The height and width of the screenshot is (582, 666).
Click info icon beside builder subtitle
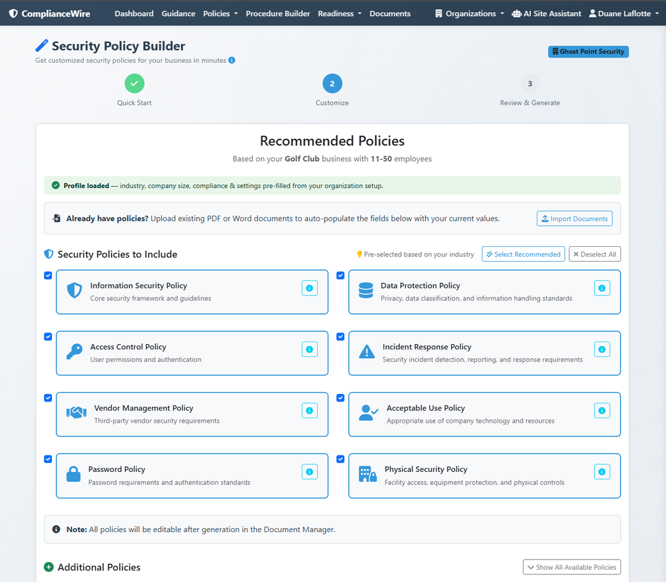pos(231,60)
